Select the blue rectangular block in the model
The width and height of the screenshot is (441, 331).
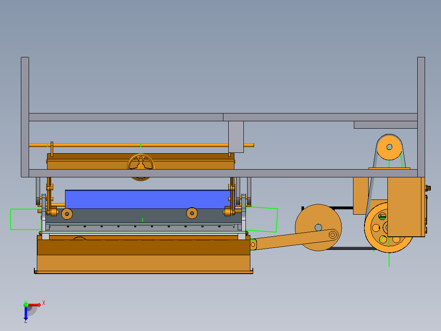(x=148, y=200)
